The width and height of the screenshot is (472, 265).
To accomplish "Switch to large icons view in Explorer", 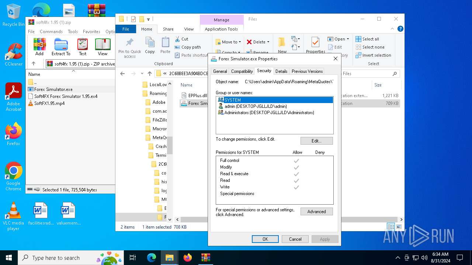I will coord(399,227).
